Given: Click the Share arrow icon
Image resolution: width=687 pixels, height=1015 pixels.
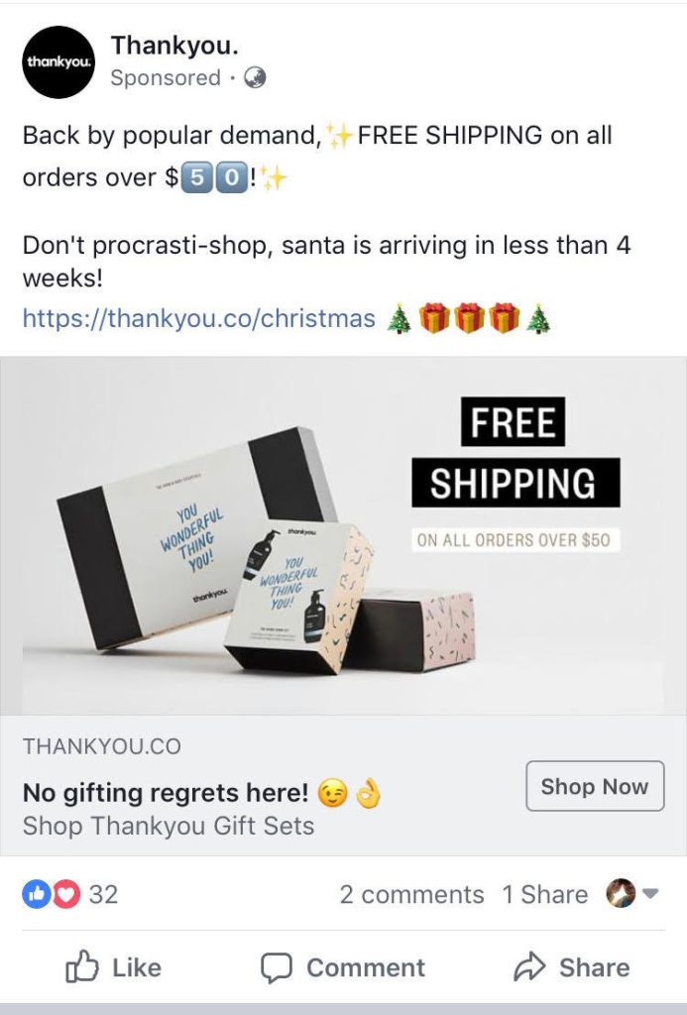Looking at the screenshot, I should 529,967.
